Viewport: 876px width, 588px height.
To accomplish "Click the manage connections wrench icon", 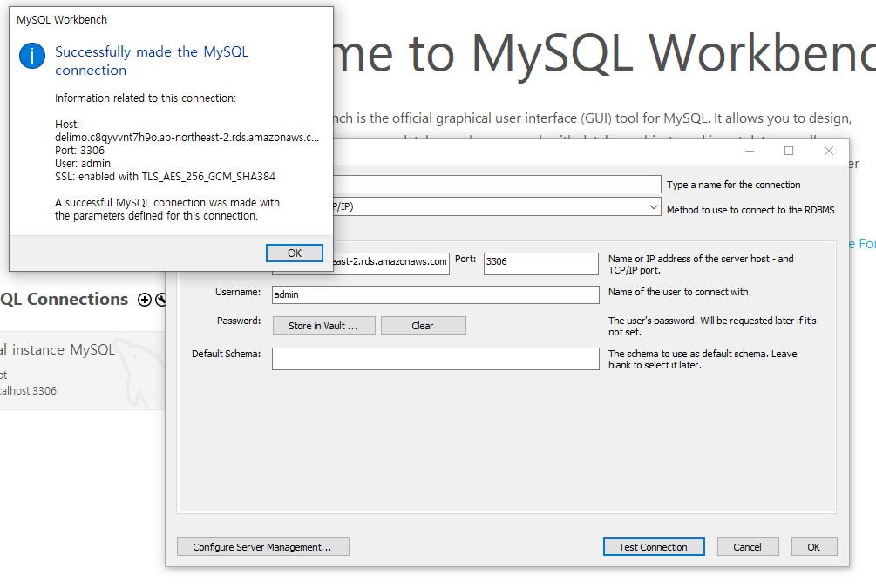I will (160, 300).
